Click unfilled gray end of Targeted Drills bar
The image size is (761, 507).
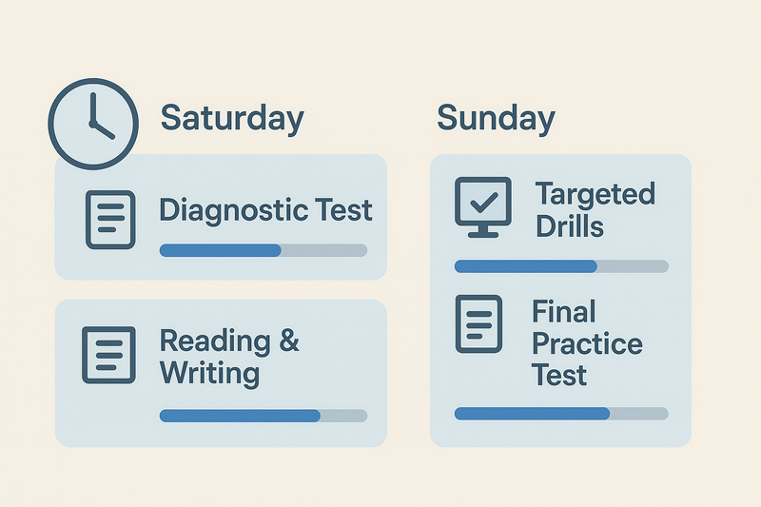point(633,266)
